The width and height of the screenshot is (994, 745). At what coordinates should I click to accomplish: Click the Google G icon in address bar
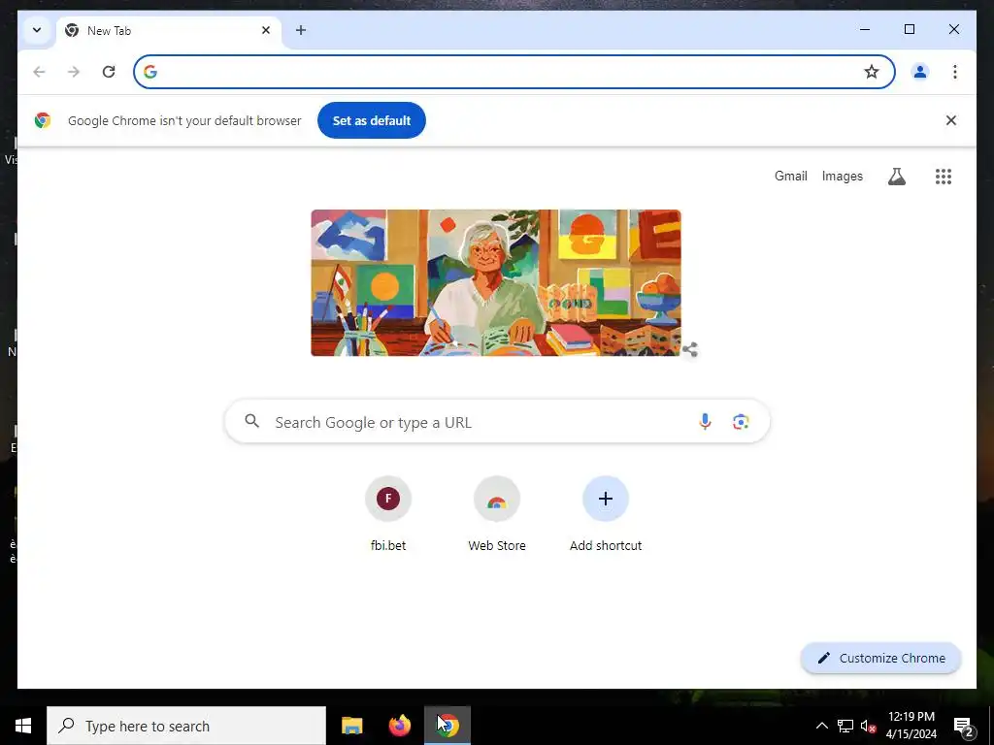[x=150, y=72]
